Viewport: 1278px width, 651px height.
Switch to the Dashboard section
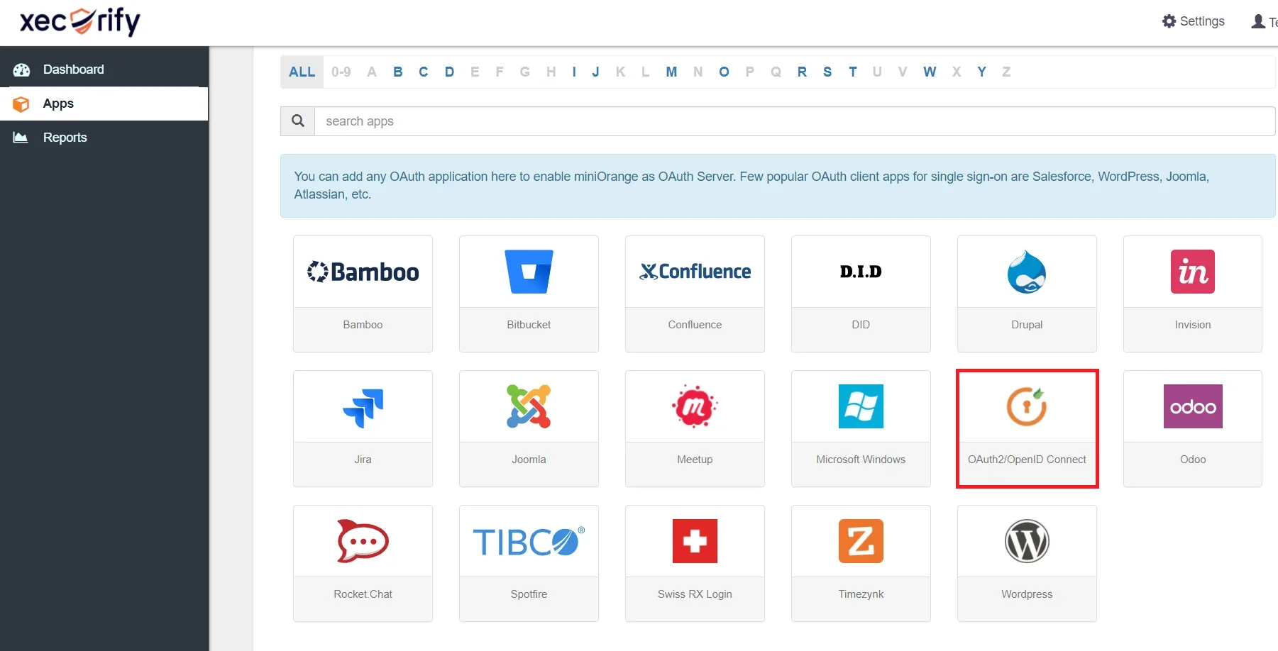coord(73,69)
